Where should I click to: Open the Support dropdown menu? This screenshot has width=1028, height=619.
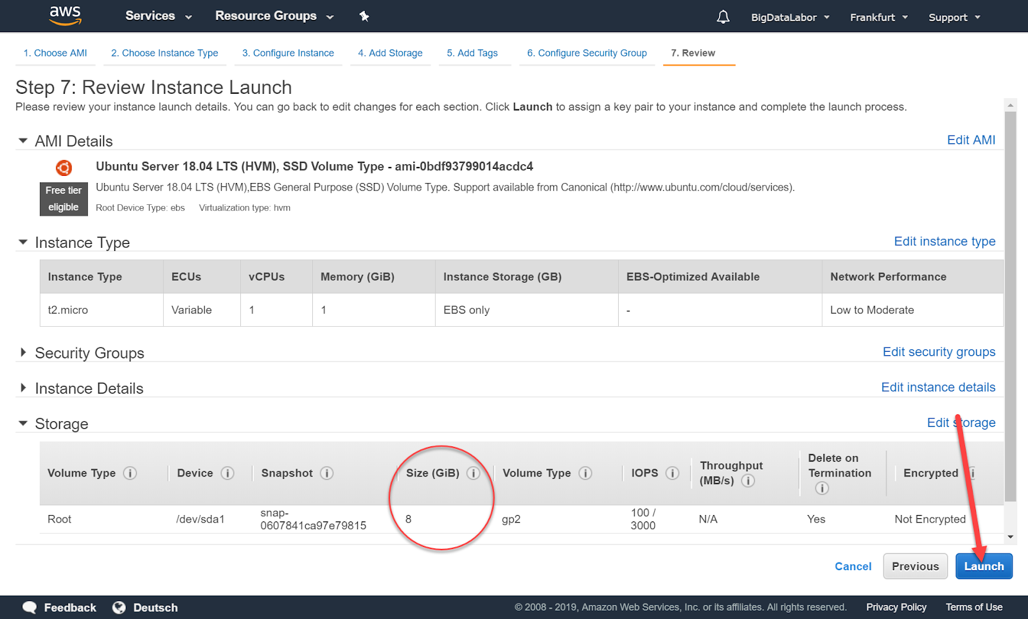pos(955,17)
